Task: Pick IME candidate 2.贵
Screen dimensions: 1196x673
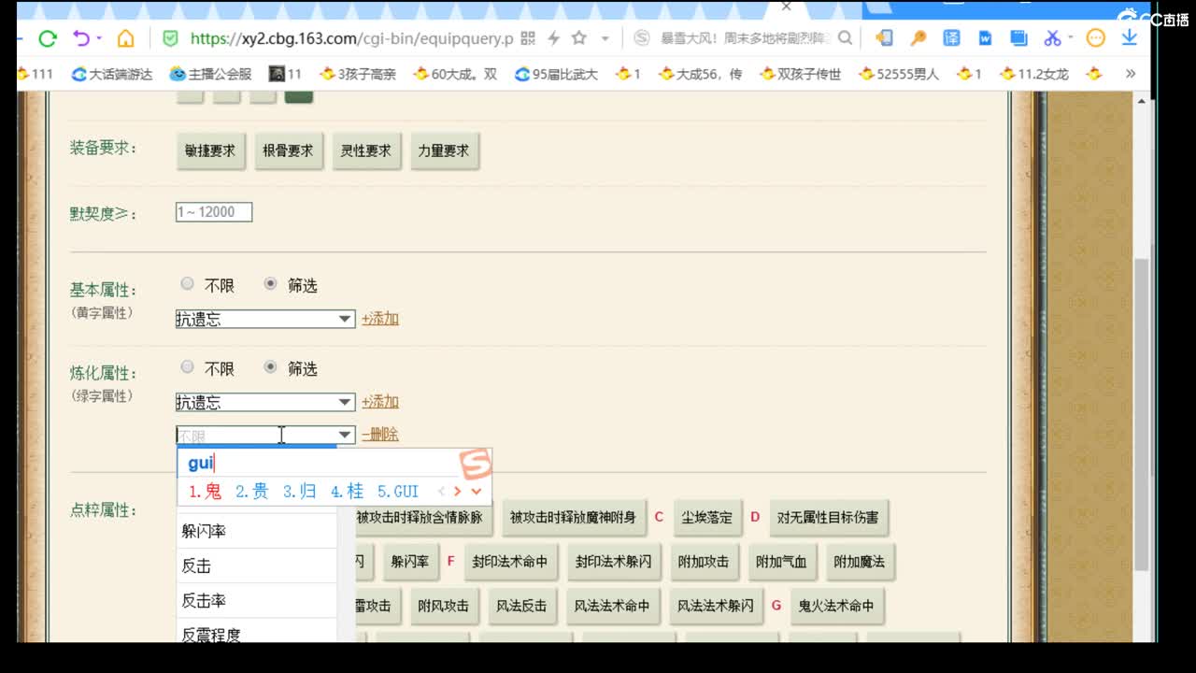Action: click(251, 492)
